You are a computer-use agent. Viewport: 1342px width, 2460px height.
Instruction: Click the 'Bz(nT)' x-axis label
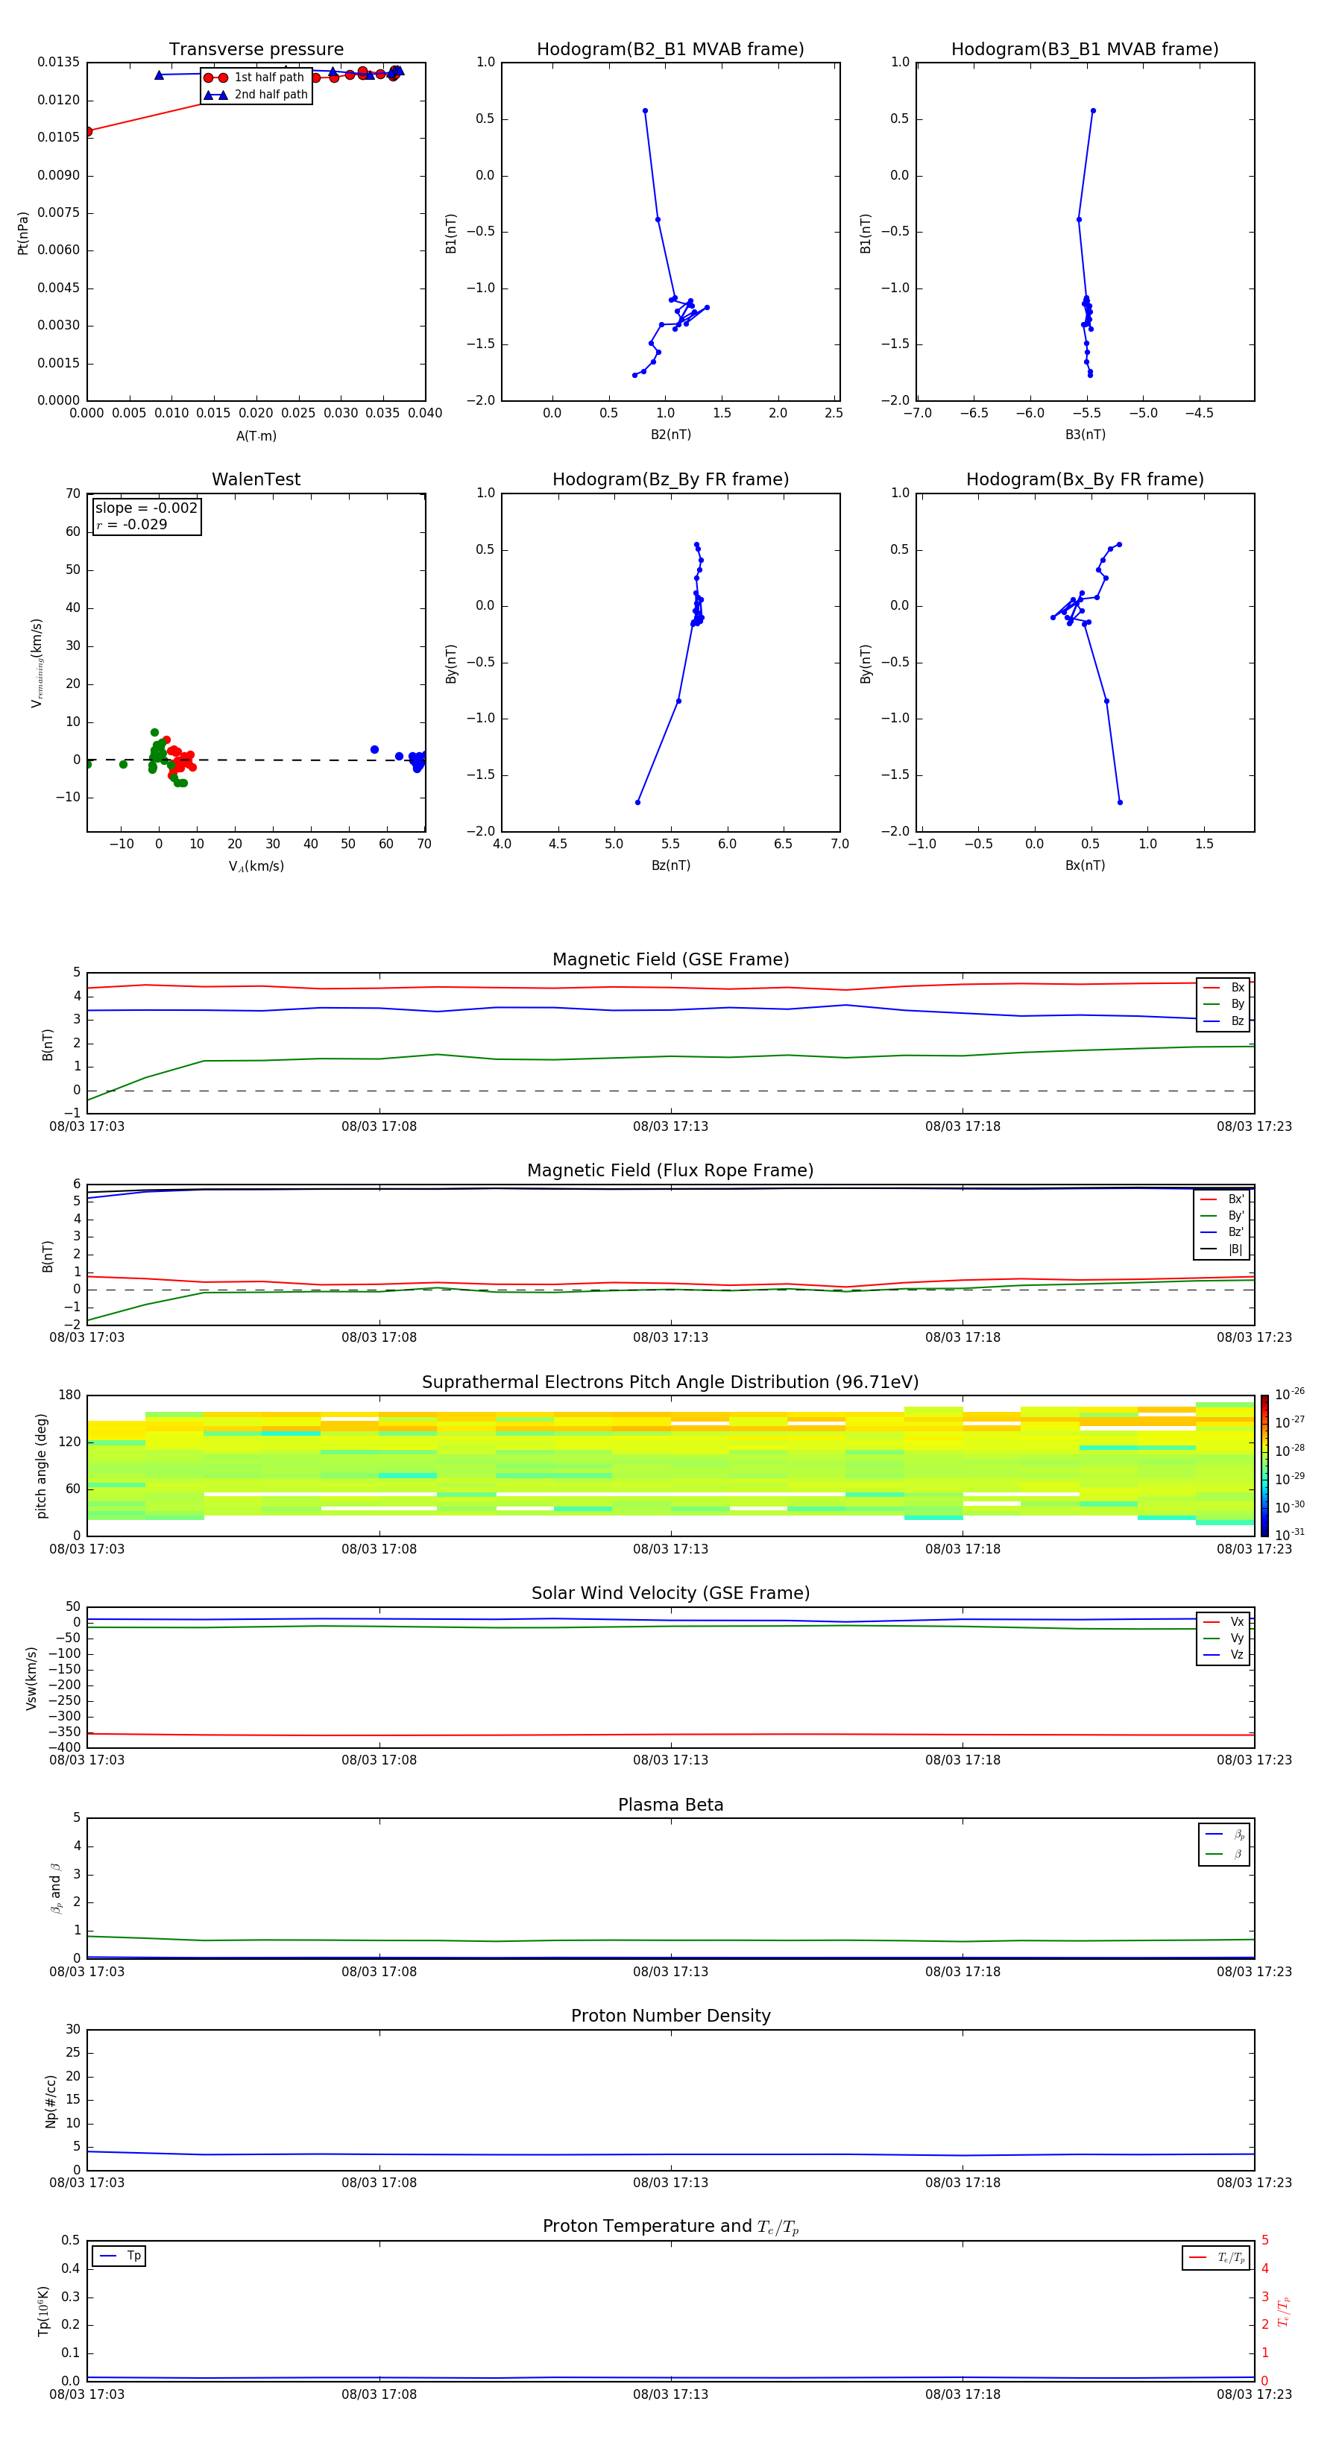[670, 865]
